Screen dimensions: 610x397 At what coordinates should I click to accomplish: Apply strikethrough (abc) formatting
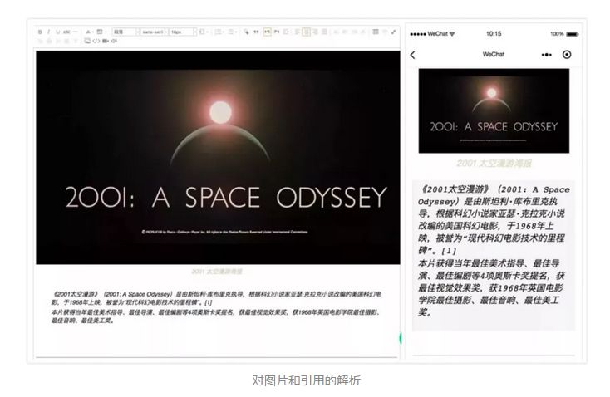66,32
